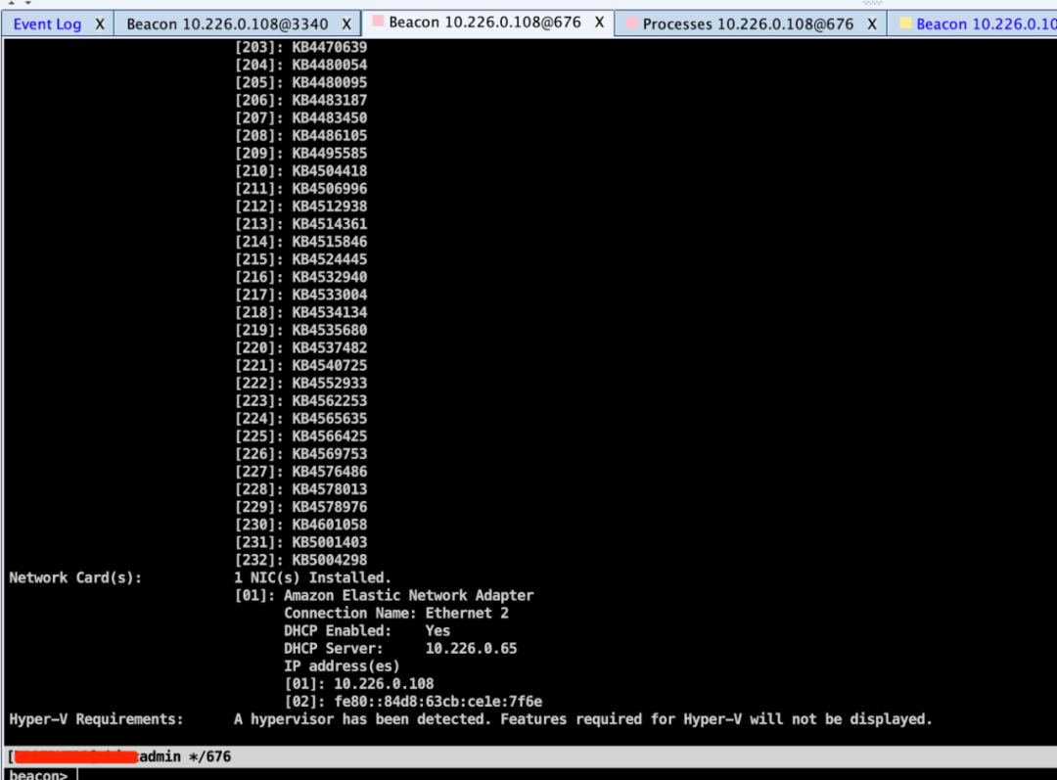Open the Beacon 10.226.0.108@3340 tab
This screenshot has width=1057, height=780.
point(229,23)
